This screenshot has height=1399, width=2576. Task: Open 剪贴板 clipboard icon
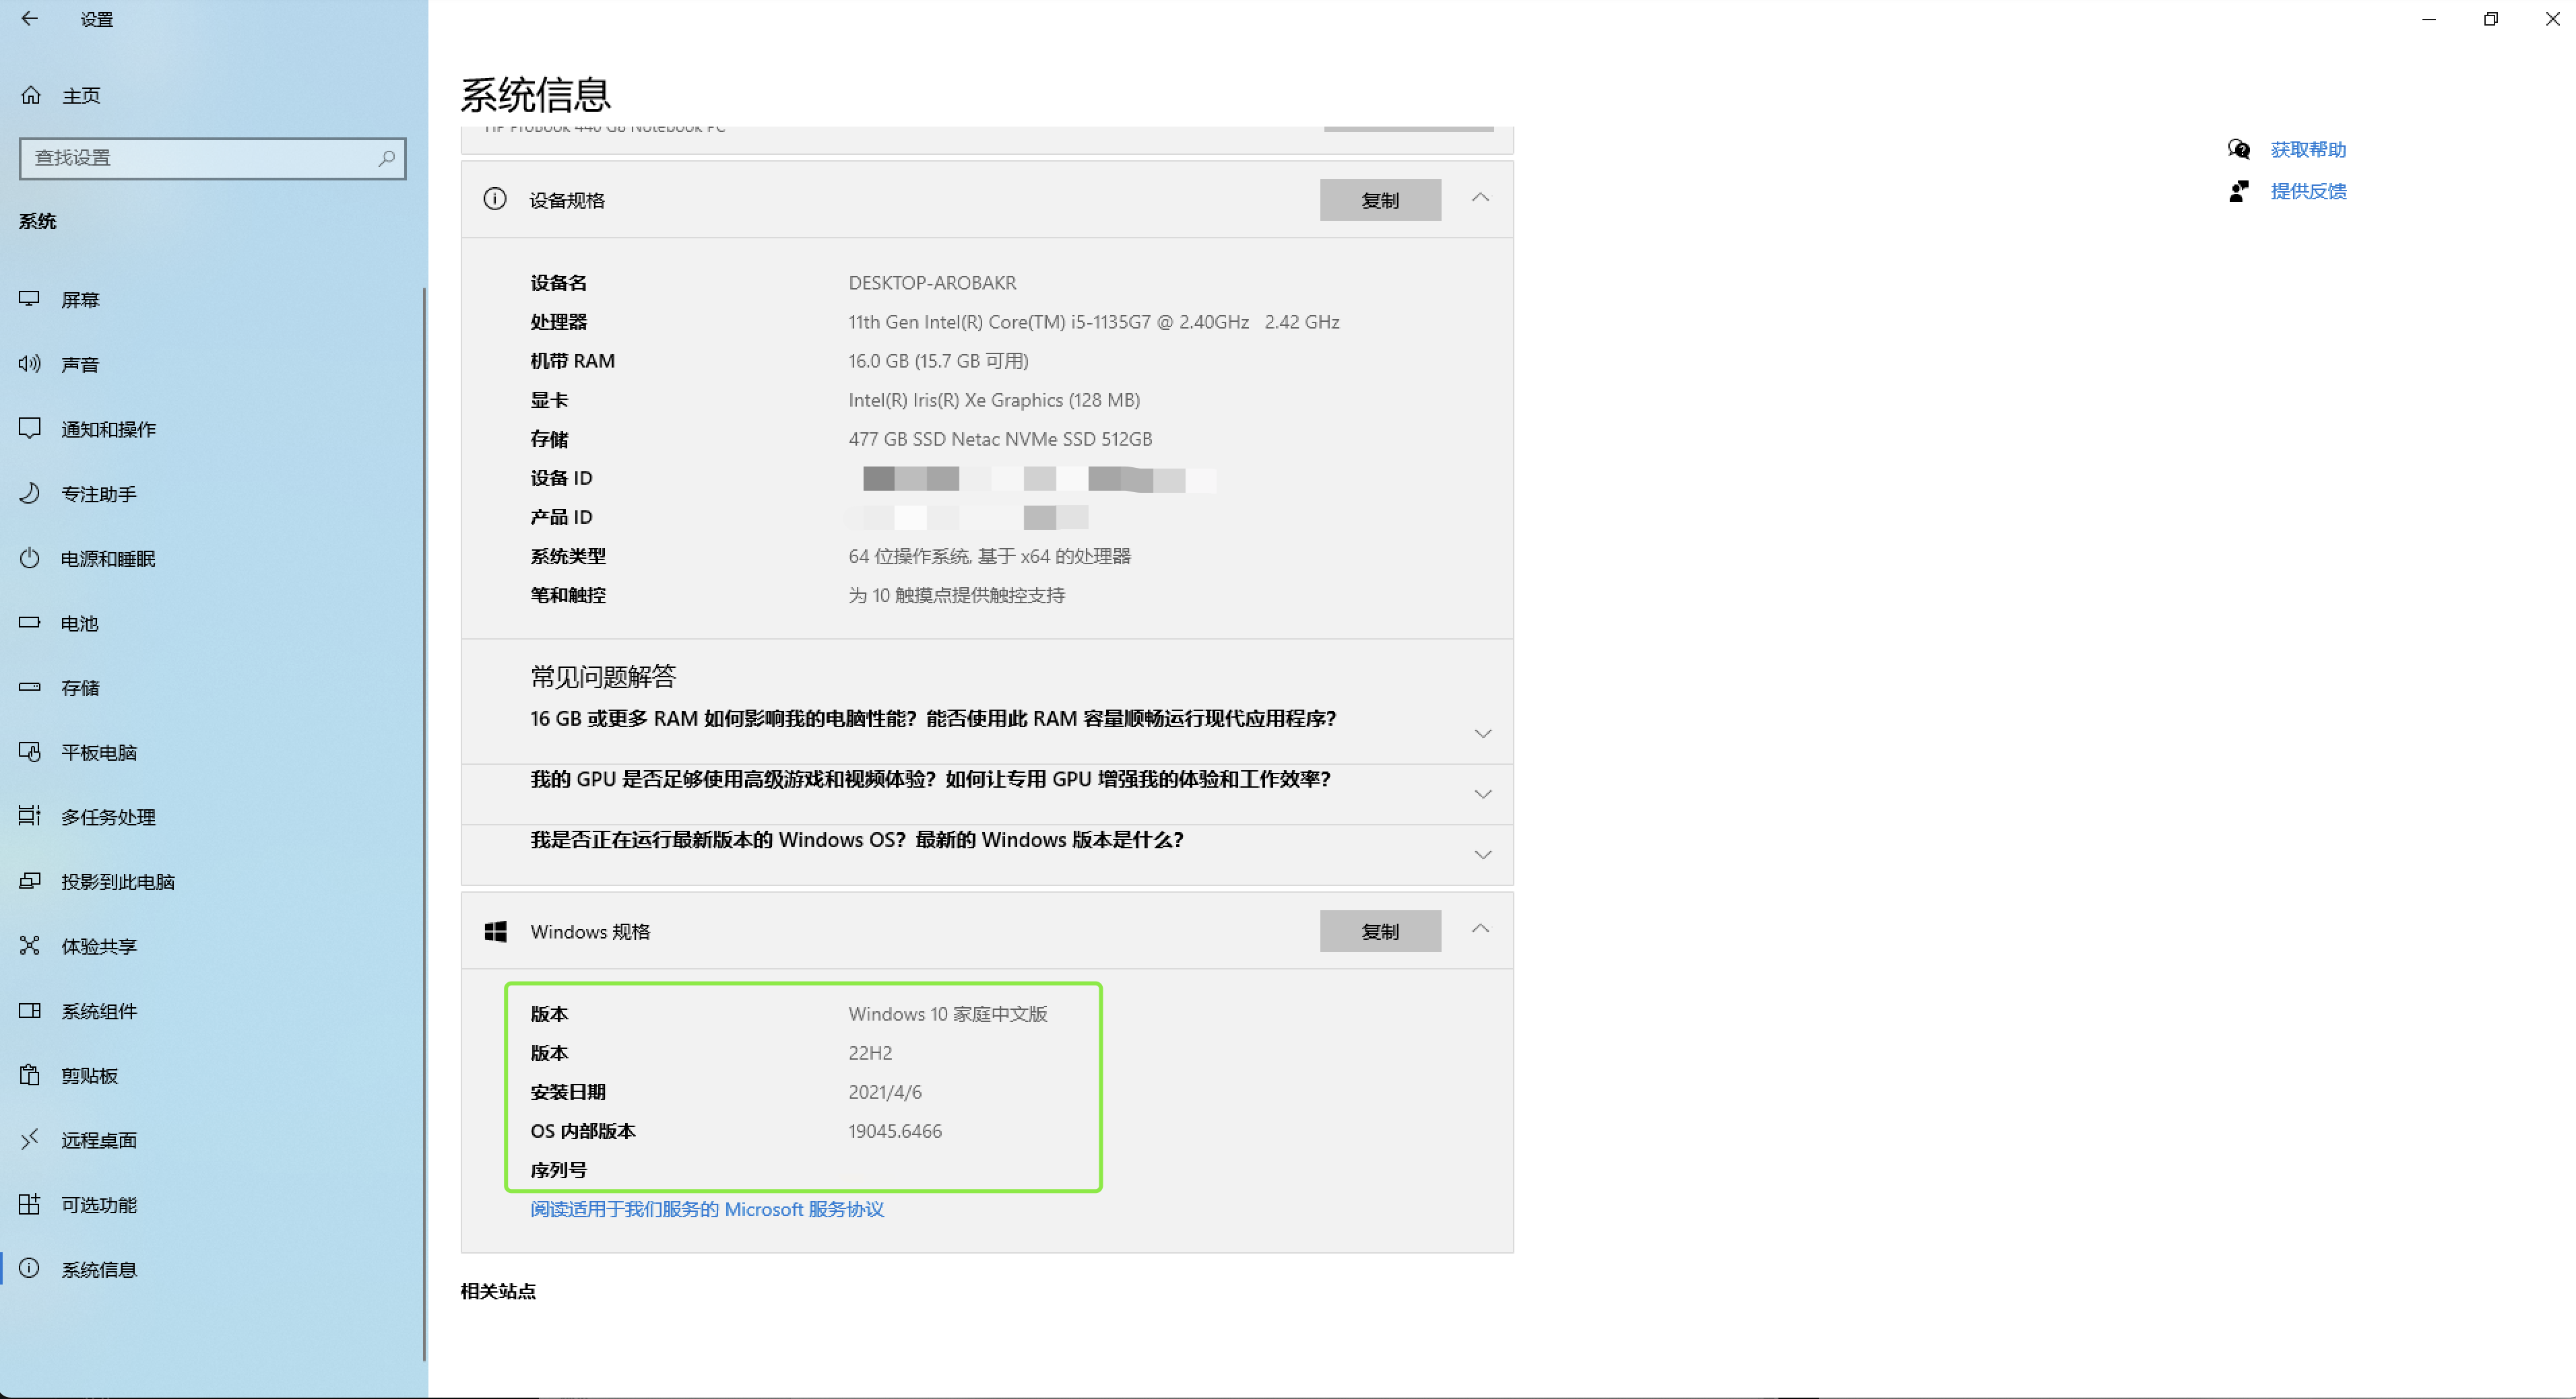(30, 1075)
